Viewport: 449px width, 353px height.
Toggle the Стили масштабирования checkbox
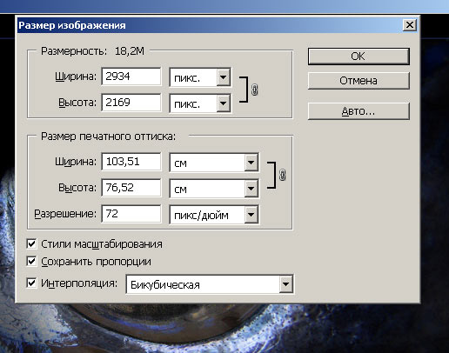[31, 243]
